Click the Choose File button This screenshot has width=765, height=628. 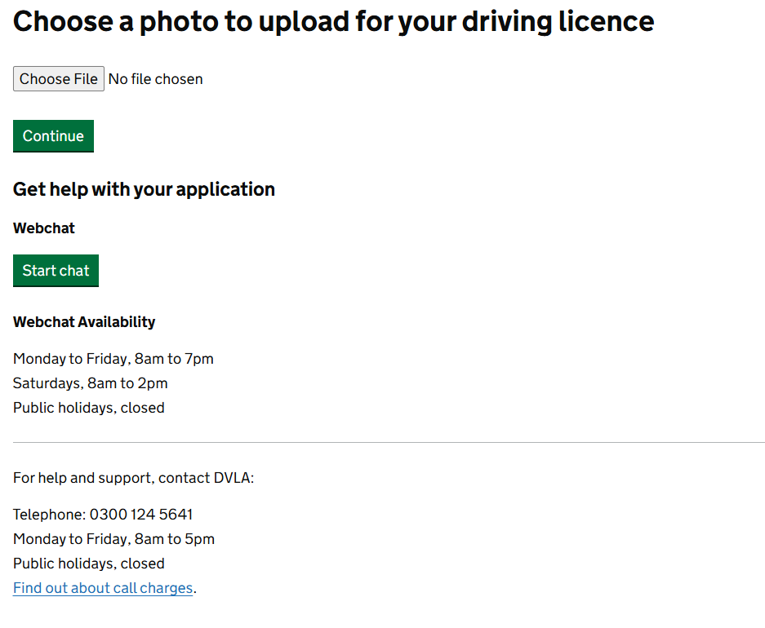coord(59,79)
